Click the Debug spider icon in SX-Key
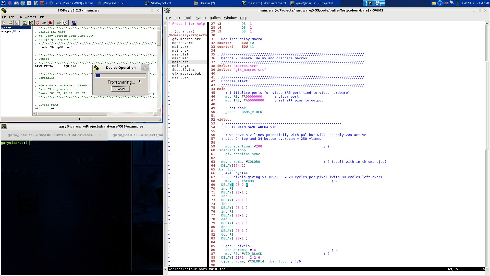This screenshot has height=276, width=490. click(x=44, y=23)
